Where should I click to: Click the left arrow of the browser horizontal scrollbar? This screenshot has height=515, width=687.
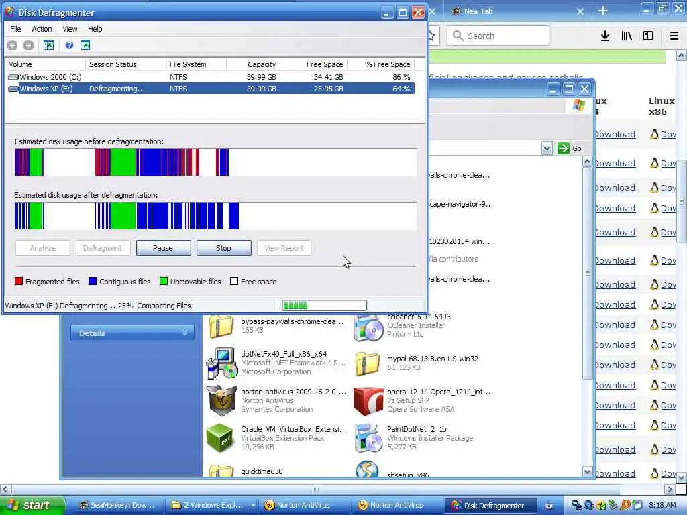5,489
